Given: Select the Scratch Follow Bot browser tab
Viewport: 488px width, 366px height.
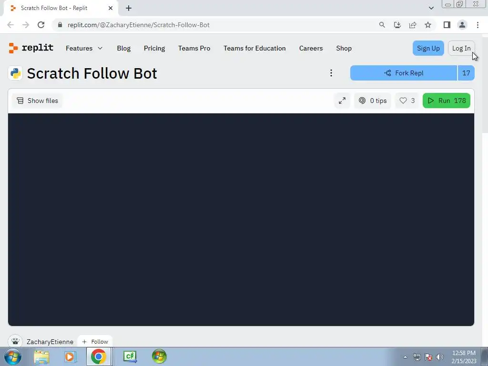Looking at the screenshot, I should tap(61, 8).
